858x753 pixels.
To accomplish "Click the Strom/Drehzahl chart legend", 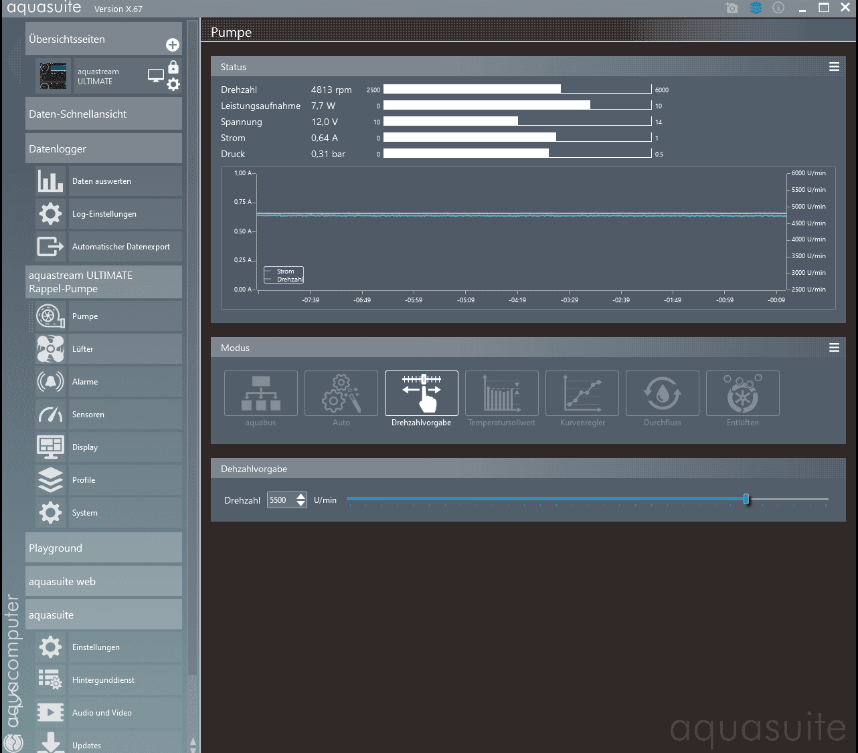I will (x=284, y=275).
